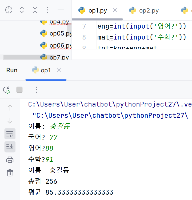Open run toolbar more options

pos(36,90)
